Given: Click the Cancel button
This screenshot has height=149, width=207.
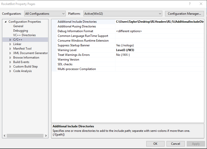Looking at the screenshot, I should 176,144.
